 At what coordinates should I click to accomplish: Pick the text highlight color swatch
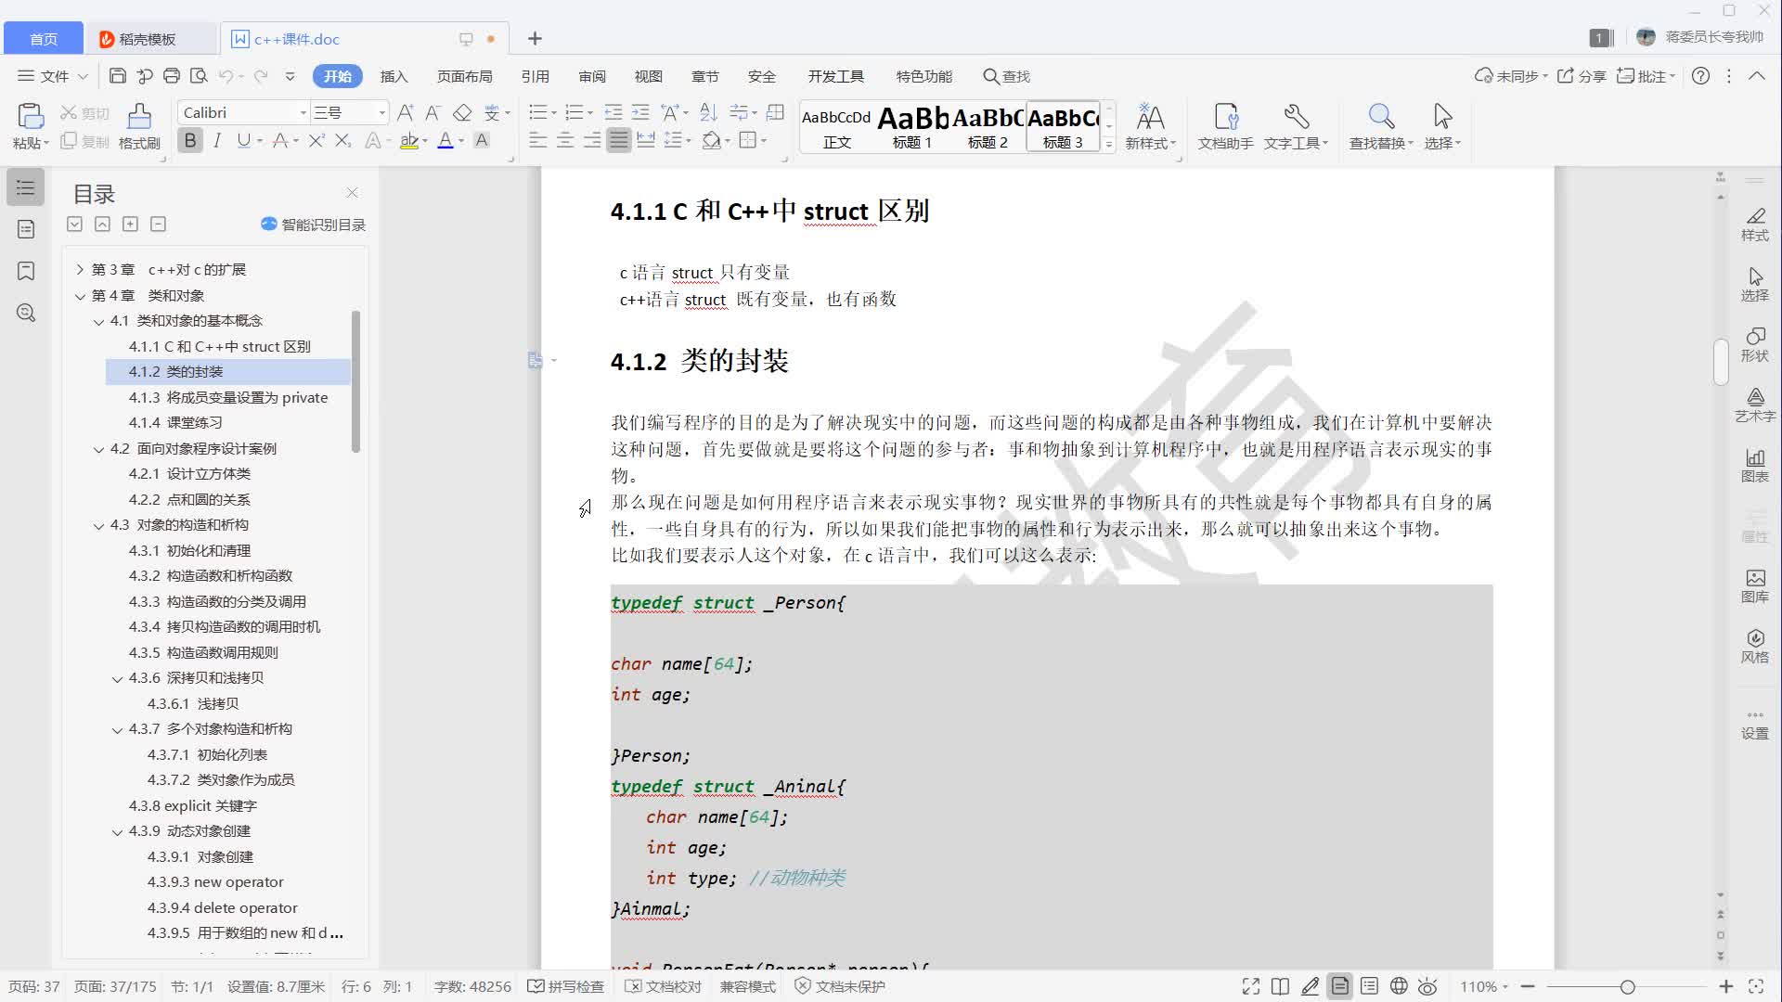(x=408, y=140)
